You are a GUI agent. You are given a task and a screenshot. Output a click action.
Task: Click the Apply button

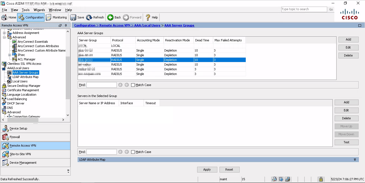pos(207,169)
